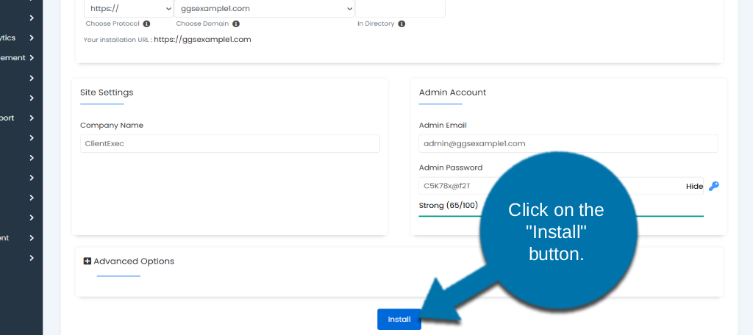Click the installation URL https://ggsexample1.com text
Screen dimensions: 753x335
pos(202,40)
